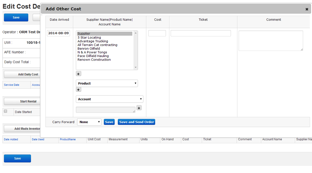This screenshot has width=312, height=173.
Task: Open Carry Forward None dropdown
Action: coord(89,122)
